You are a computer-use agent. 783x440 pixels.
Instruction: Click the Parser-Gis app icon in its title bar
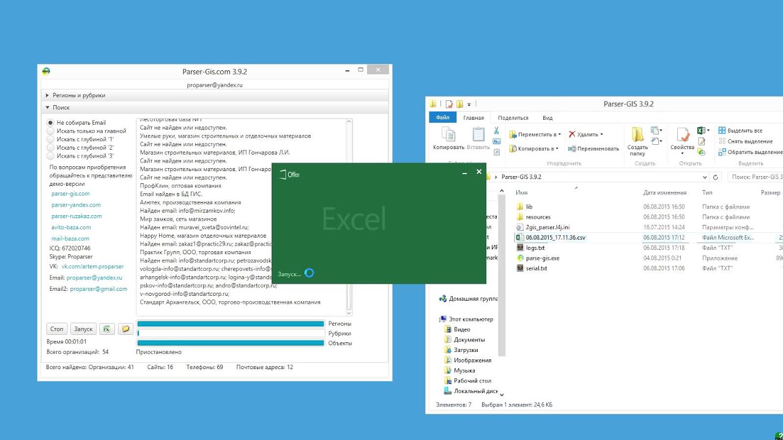(x=46, y=71)
